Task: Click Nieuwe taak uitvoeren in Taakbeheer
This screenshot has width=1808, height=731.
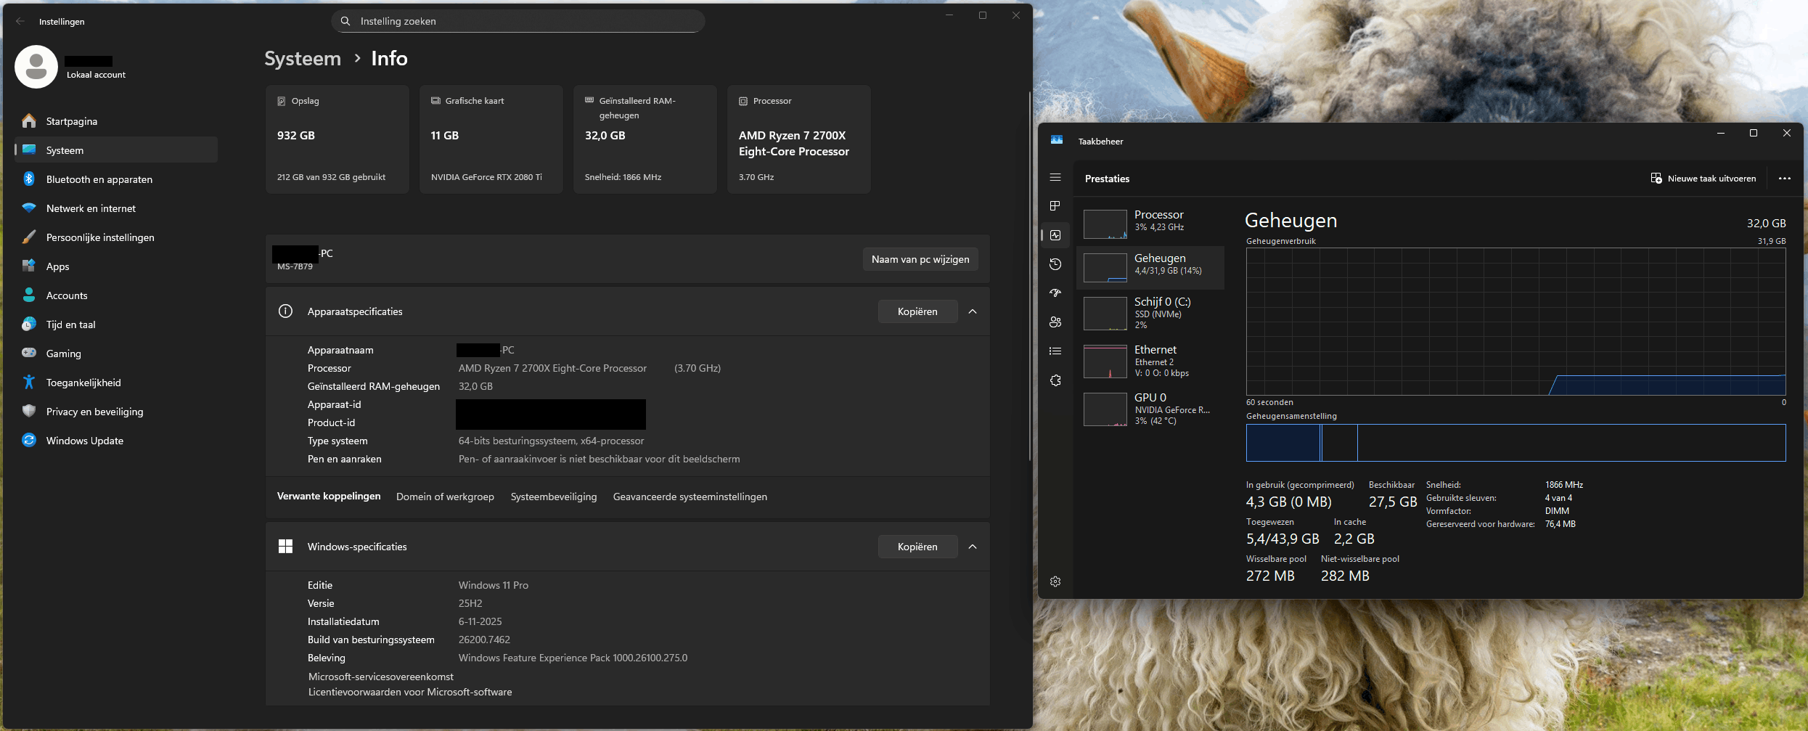Action: (1703, 179)
